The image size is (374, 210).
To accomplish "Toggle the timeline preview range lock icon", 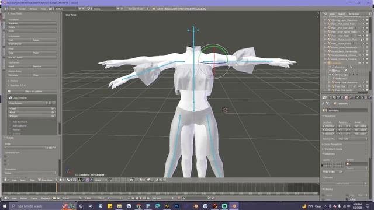I will [x=58, y=198].
